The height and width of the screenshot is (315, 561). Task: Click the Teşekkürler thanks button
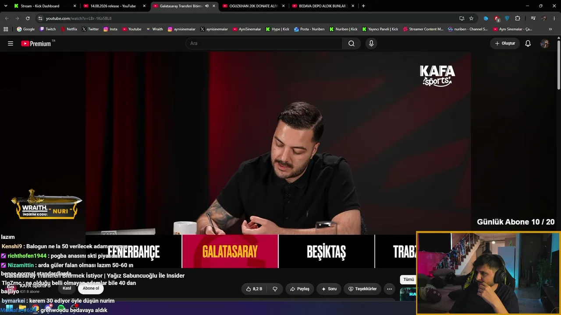point(362,289)
